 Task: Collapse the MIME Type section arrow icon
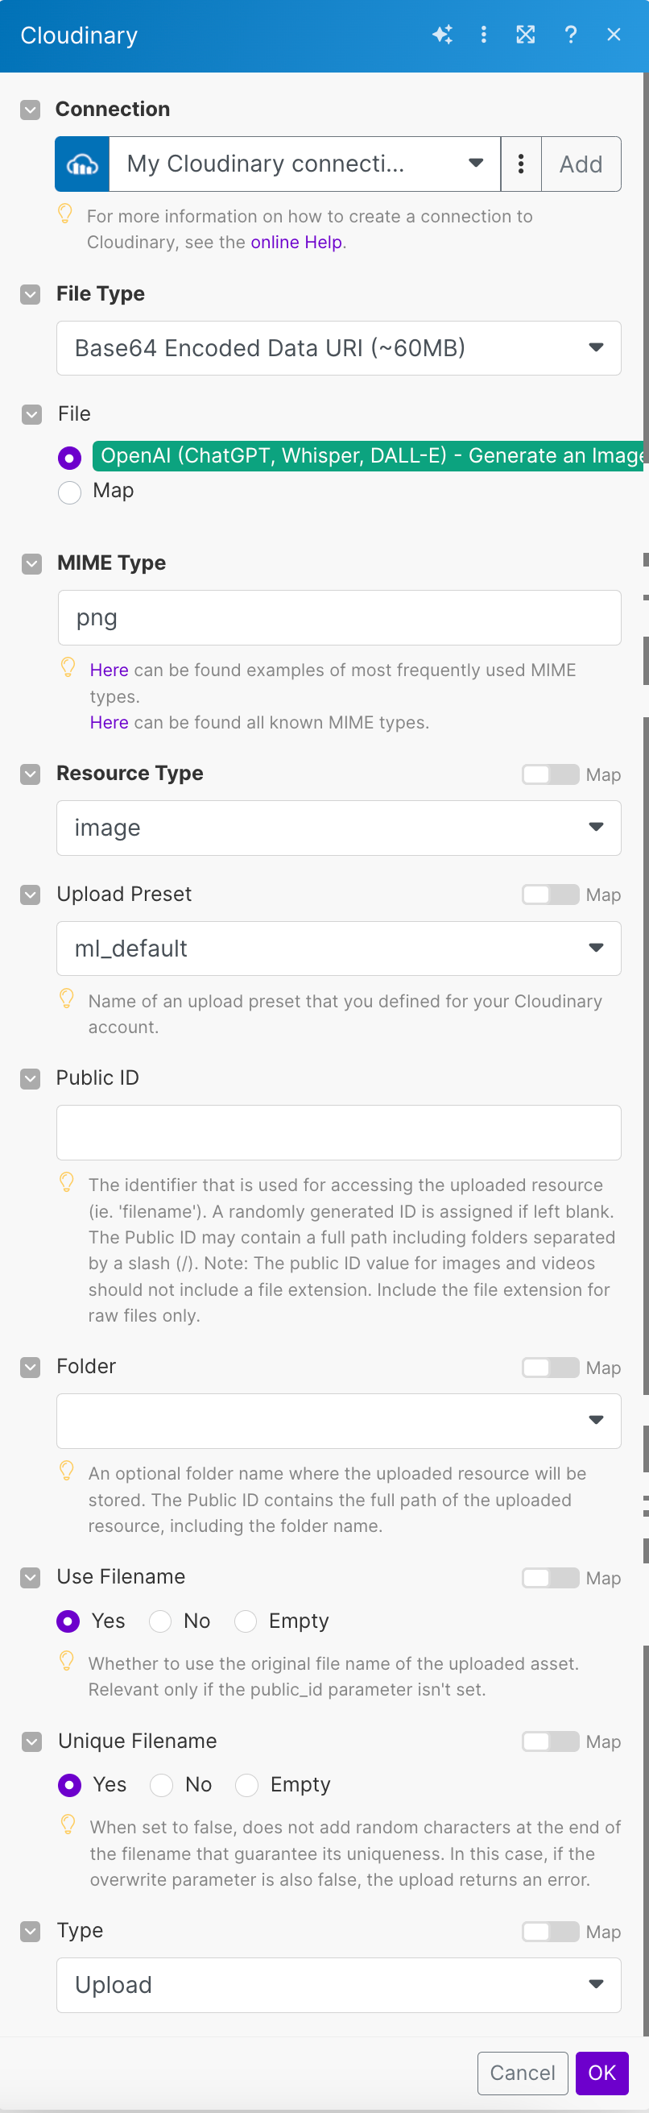coord(32,563)
